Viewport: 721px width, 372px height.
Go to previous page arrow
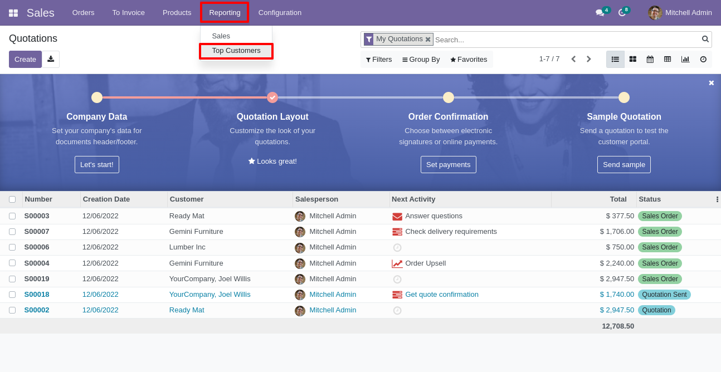tap(573, 59)
